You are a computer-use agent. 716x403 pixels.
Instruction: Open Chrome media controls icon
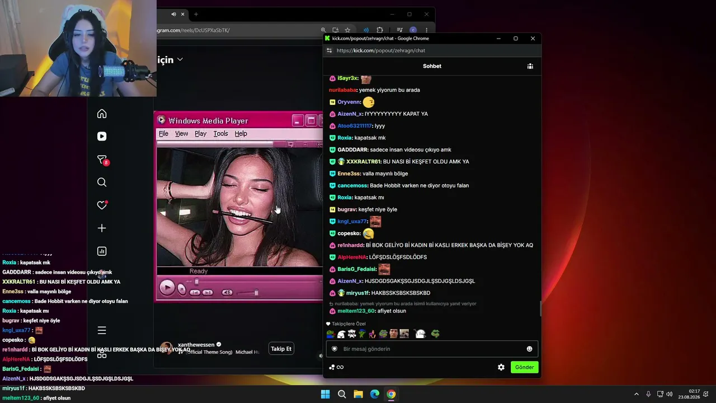pos(399,30)
